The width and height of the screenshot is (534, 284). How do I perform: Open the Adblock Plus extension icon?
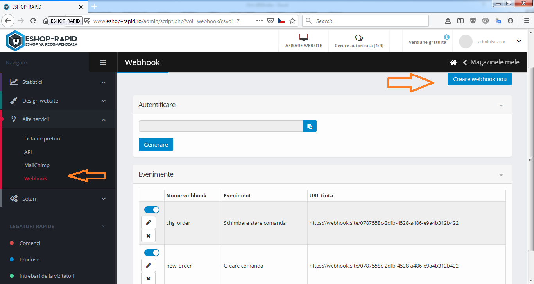point(486,21)
